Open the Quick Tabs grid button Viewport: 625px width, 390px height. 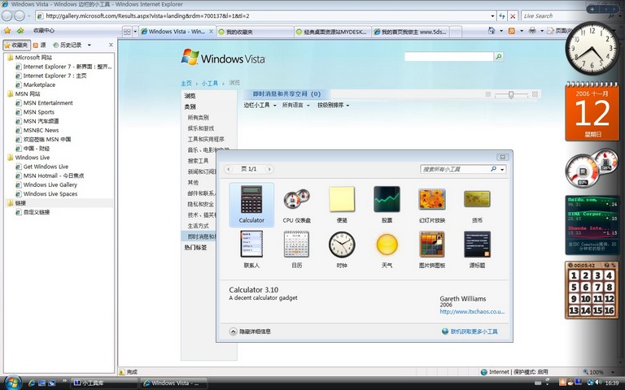127,32
